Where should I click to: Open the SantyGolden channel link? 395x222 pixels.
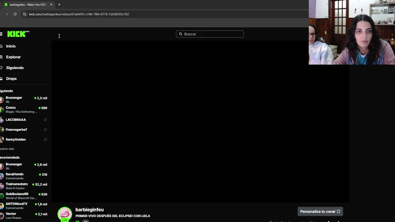click(x=16, y=139)
